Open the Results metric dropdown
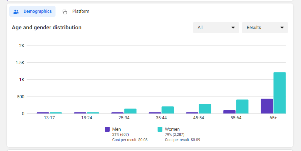Image resolution: width=301 pixels, height=151 pixels. coord(265,28)
